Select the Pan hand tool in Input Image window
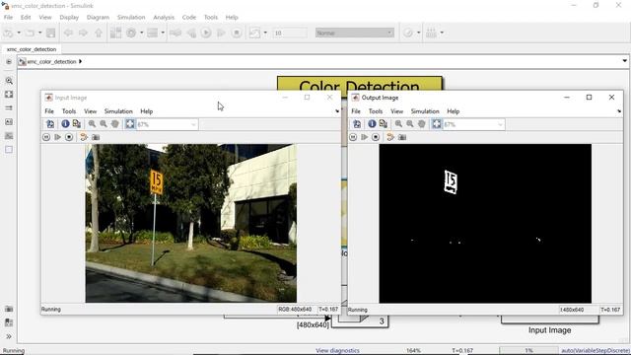The image size is (631, 355). 115,124
